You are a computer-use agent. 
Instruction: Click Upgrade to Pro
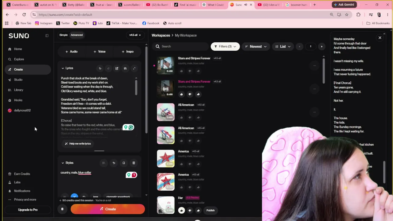pyautogui.click(x=28, y=210)
